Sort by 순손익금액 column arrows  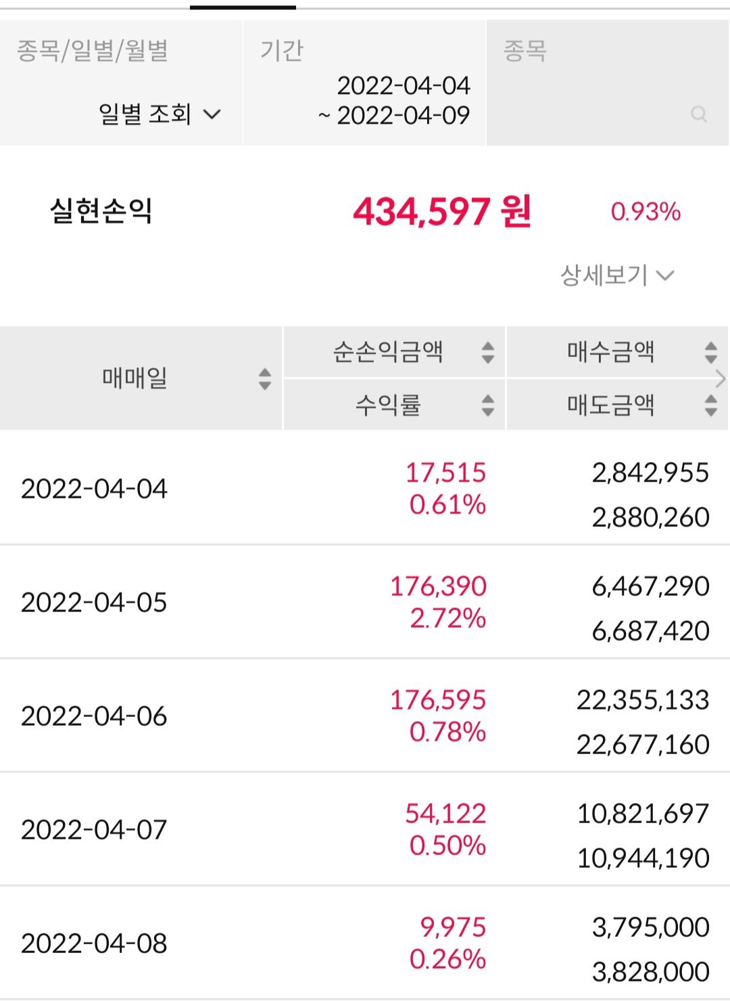487,352
